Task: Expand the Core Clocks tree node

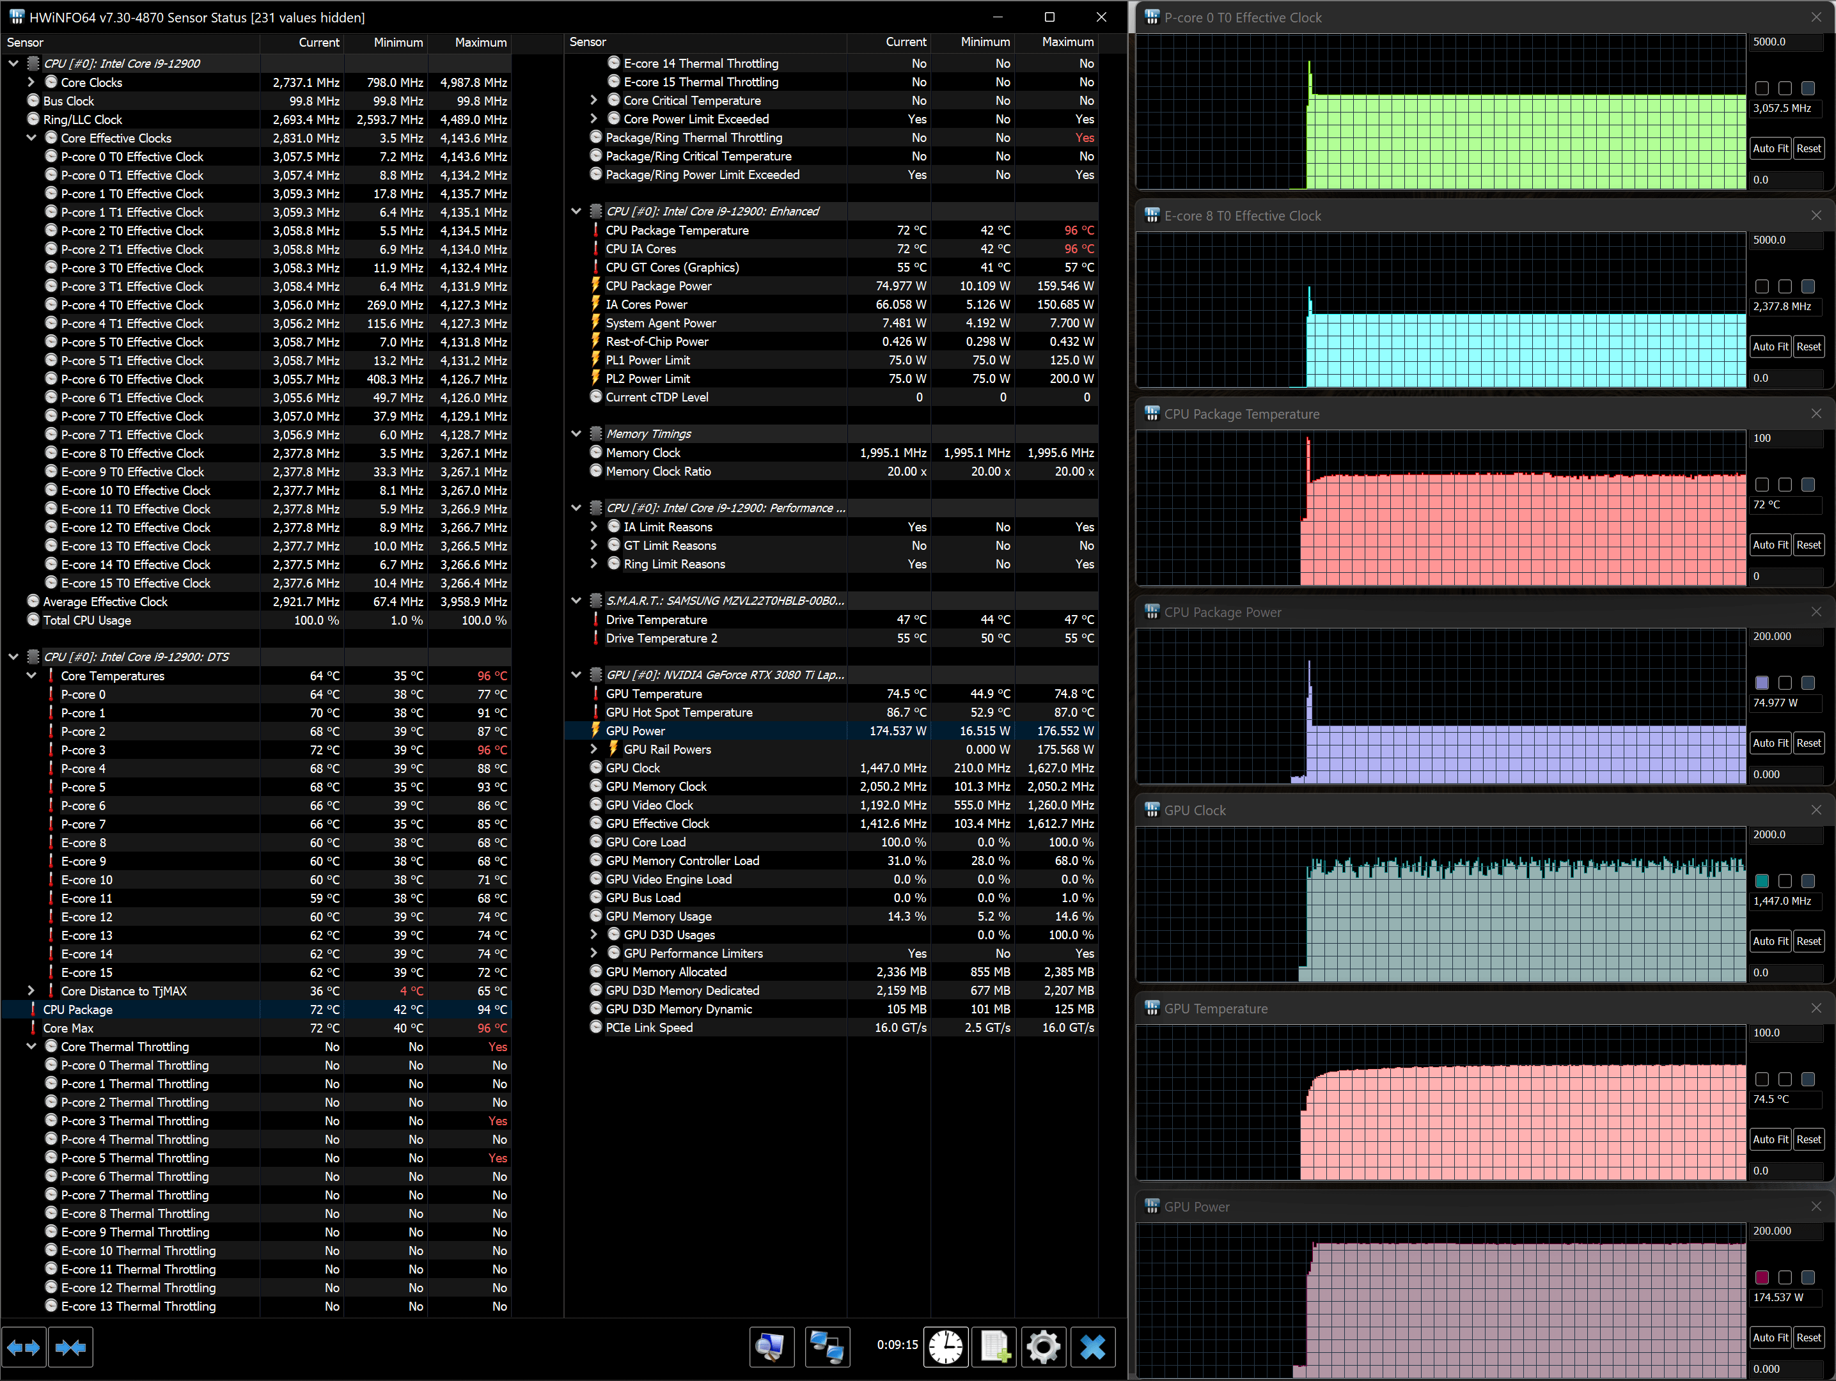Action: 31,82
